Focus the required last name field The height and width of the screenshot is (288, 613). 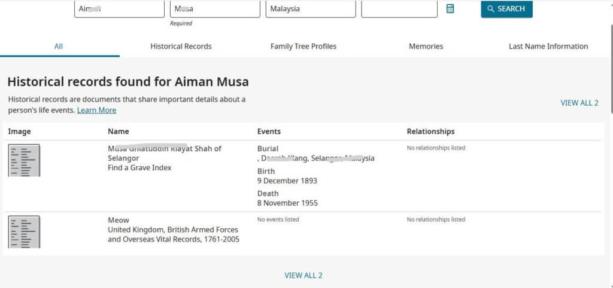point(215,8)
